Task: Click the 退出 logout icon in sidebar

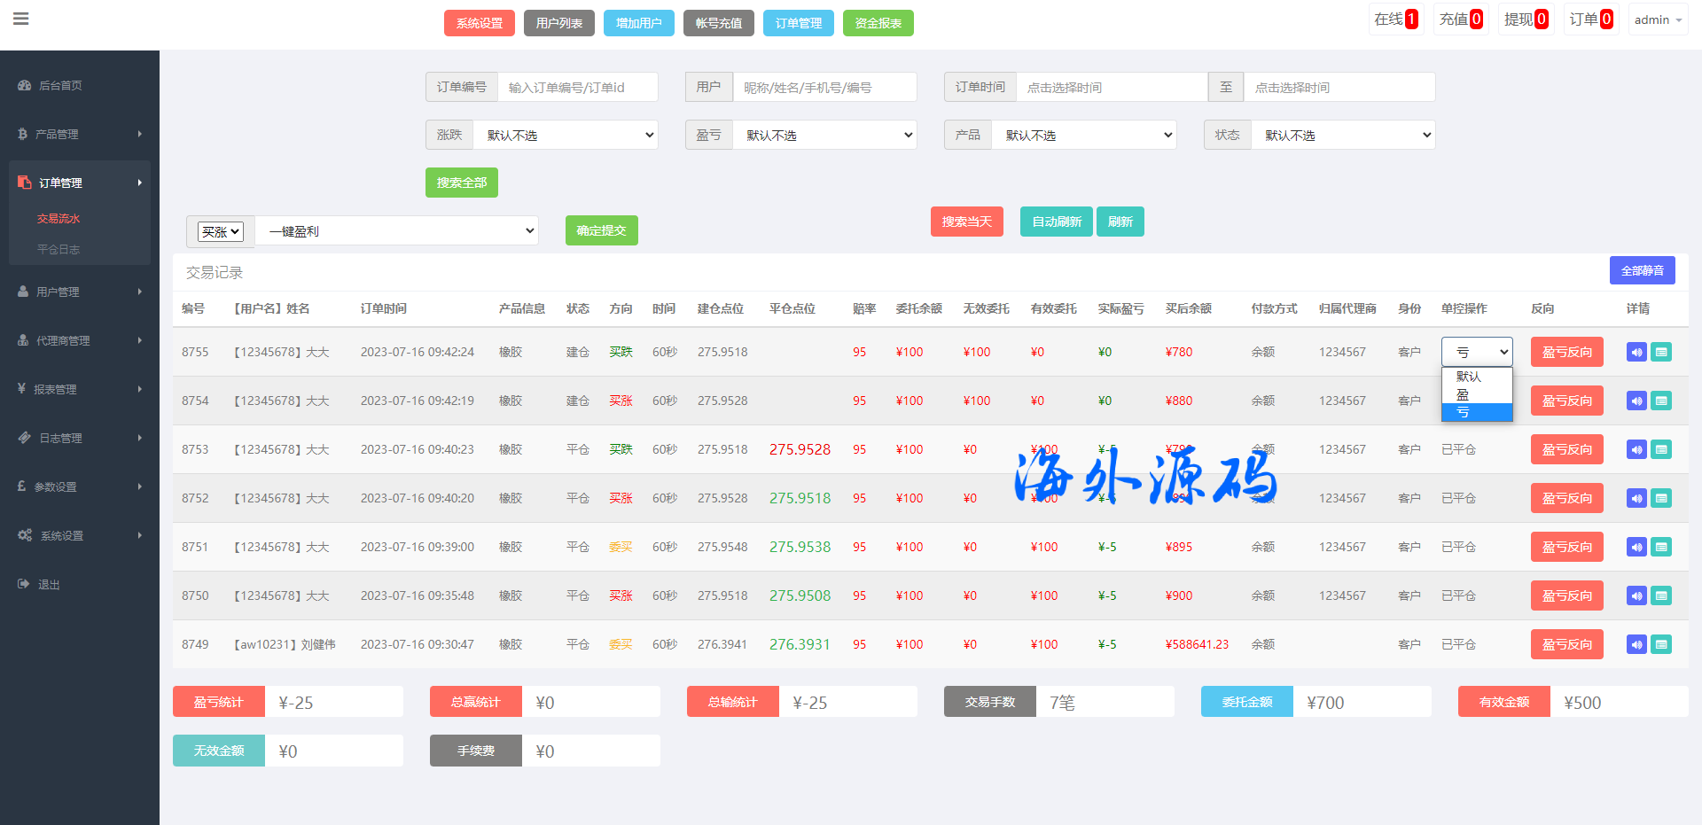Action: [x=24, y=584]
